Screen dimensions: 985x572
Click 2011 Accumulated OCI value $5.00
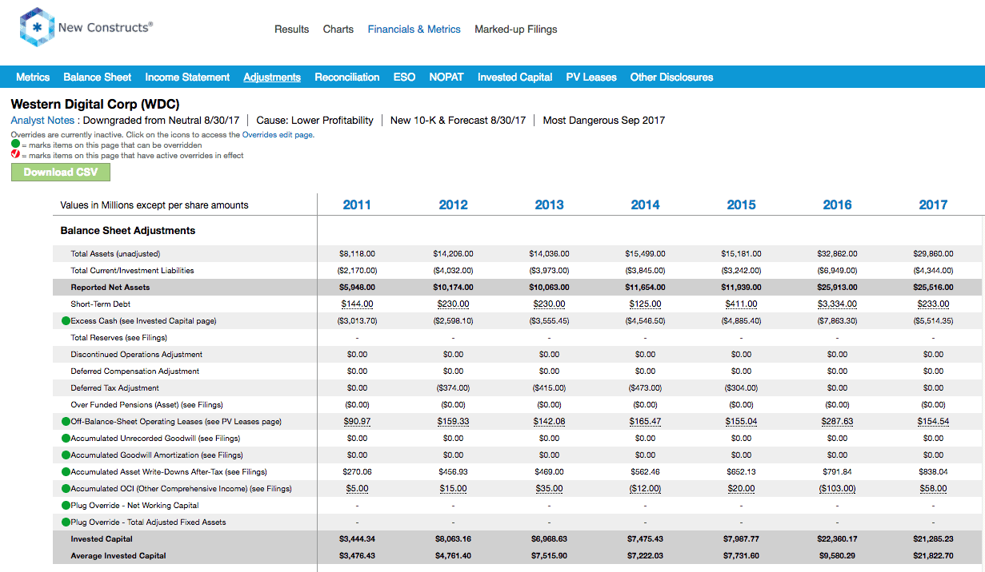(x=357, y=489)
